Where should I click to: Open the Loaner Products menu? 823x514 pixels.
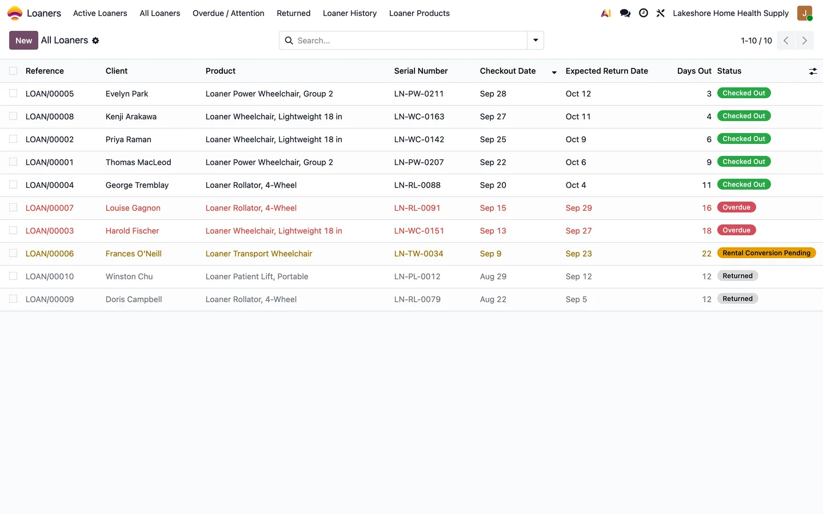click(419, 13)
